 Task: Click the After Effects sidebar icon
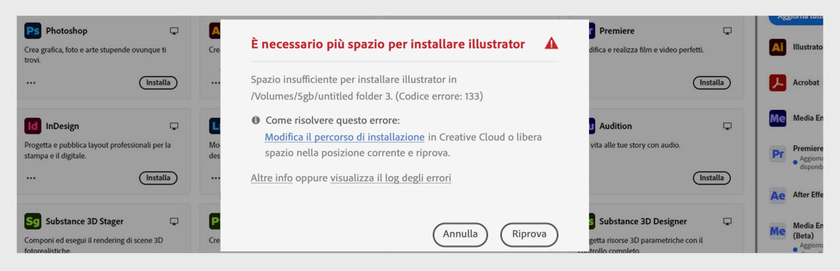(x=777, y=196)
